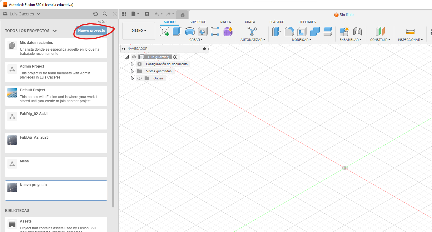Click the Automatizar tool icon
This screenshot has width=432, height=232.
coord(252,31)
